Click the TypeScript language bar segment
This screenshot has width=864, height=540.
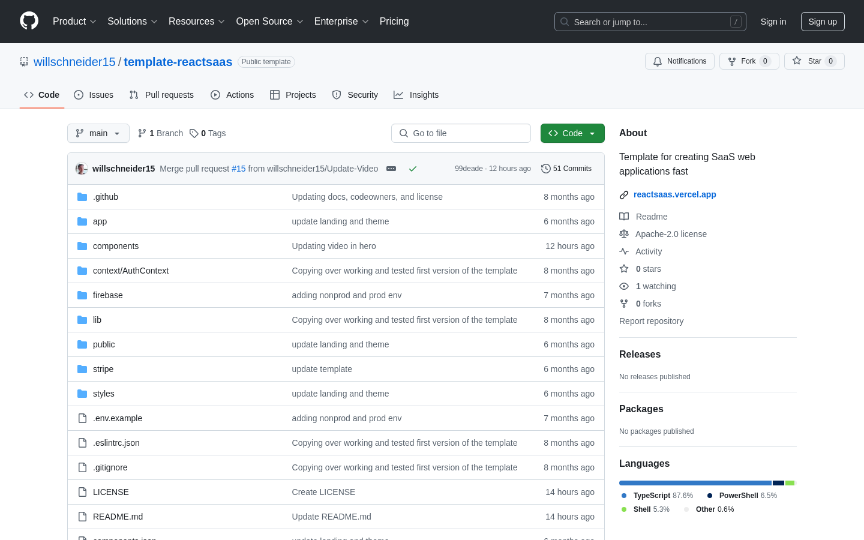pos(695,483)
